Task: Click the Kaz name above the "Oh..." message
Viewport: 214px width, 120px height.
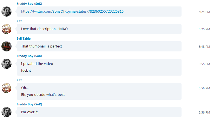Action: 19,80
